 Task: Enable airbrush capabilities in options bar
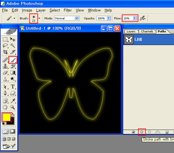click(x=143, y=18)
